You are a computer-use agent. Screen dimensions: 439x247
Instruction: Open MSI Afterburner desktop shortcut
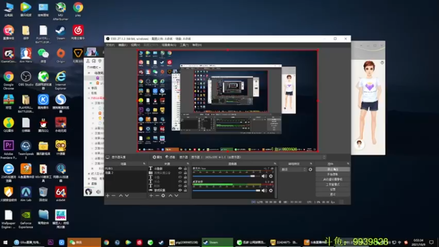(x=60, y=12)
